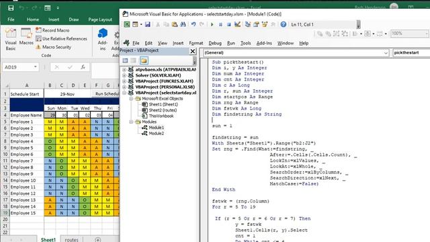Open the VBA editor View menu
The image size is (430, 242).
[163, 43]
